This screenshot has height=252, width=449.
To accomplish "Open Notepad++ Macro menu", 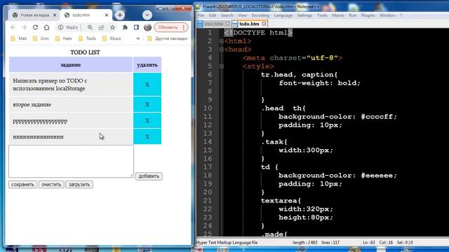I will (338, 15).
